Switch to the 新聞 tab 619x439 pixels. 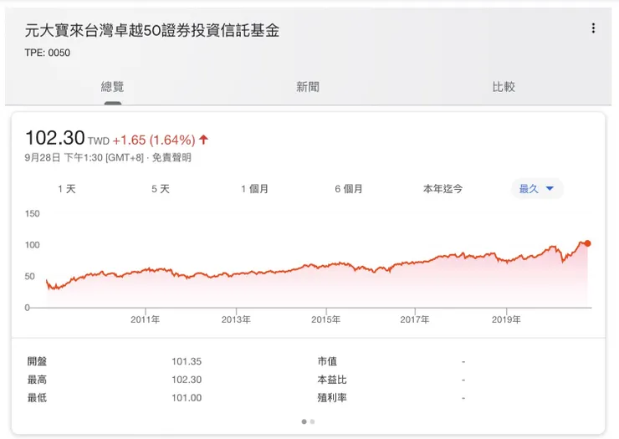pyautogui.click(x=308, y=87)
